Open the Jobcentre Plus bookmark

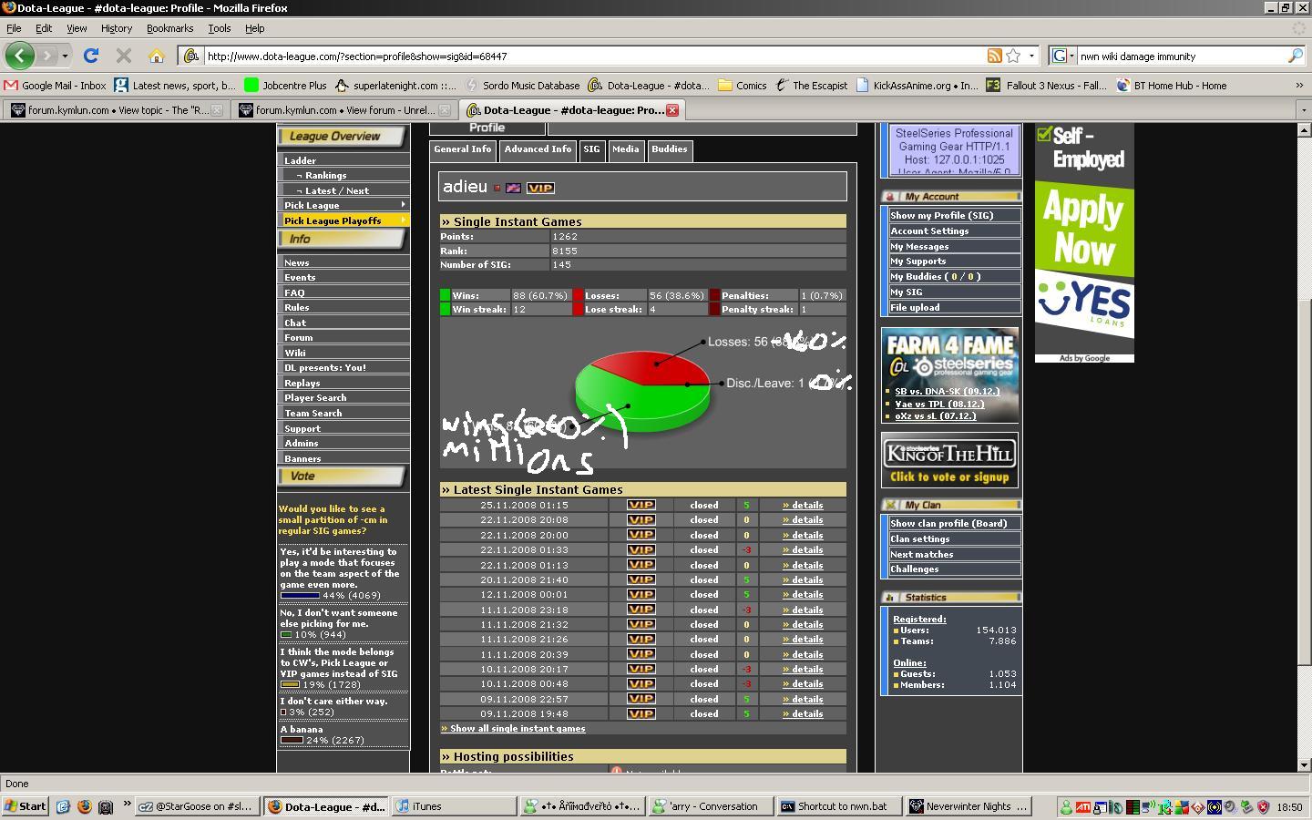pos(285,85)
